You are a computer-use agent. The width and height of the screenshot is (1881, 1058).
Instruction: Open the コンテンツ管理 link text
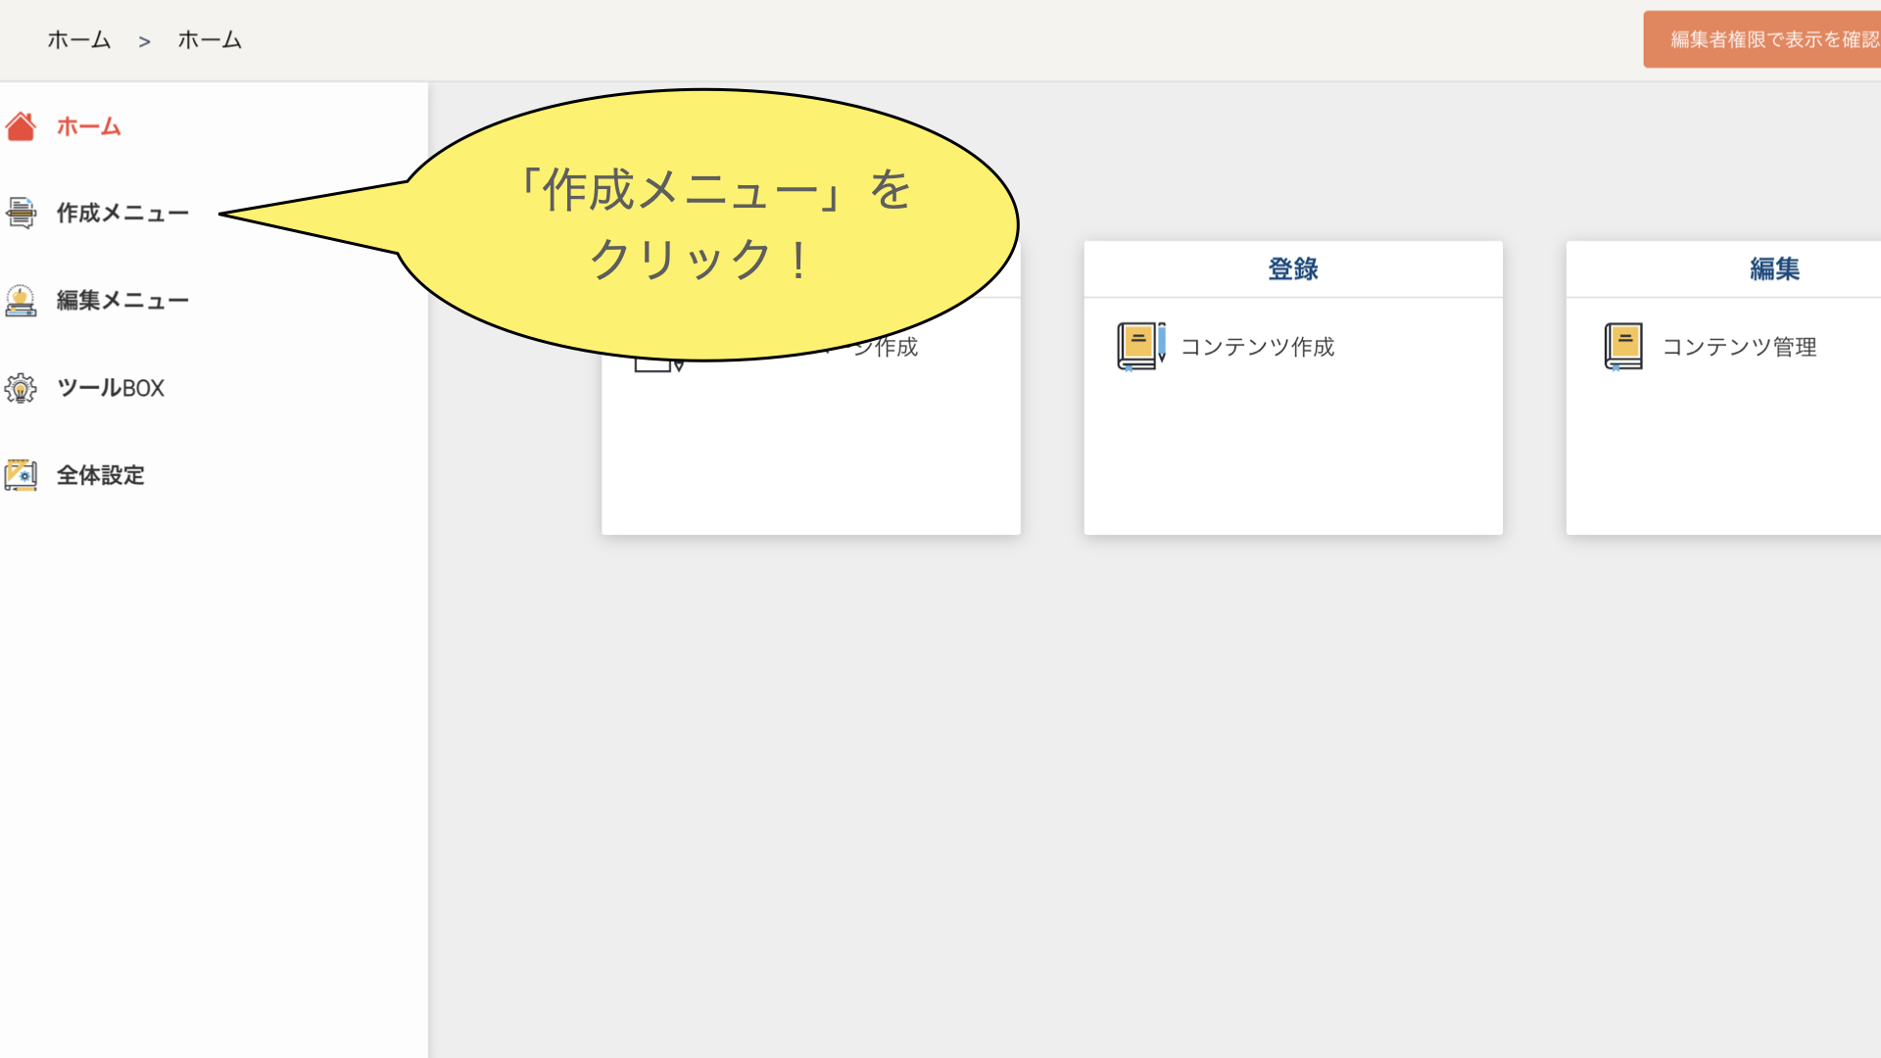tap(1739, 347)
